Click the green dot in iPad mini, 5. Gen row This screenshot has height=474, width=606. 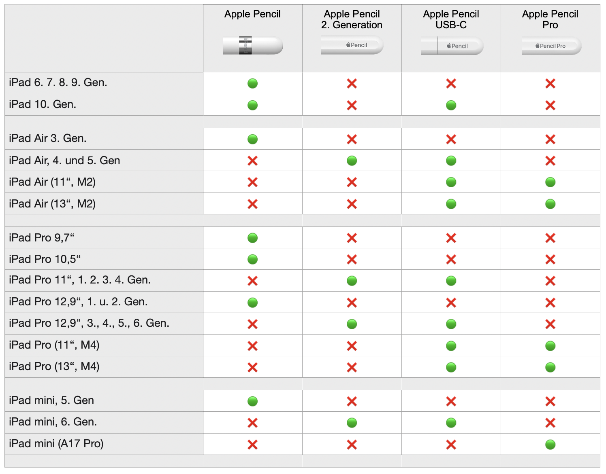[252, 401]
